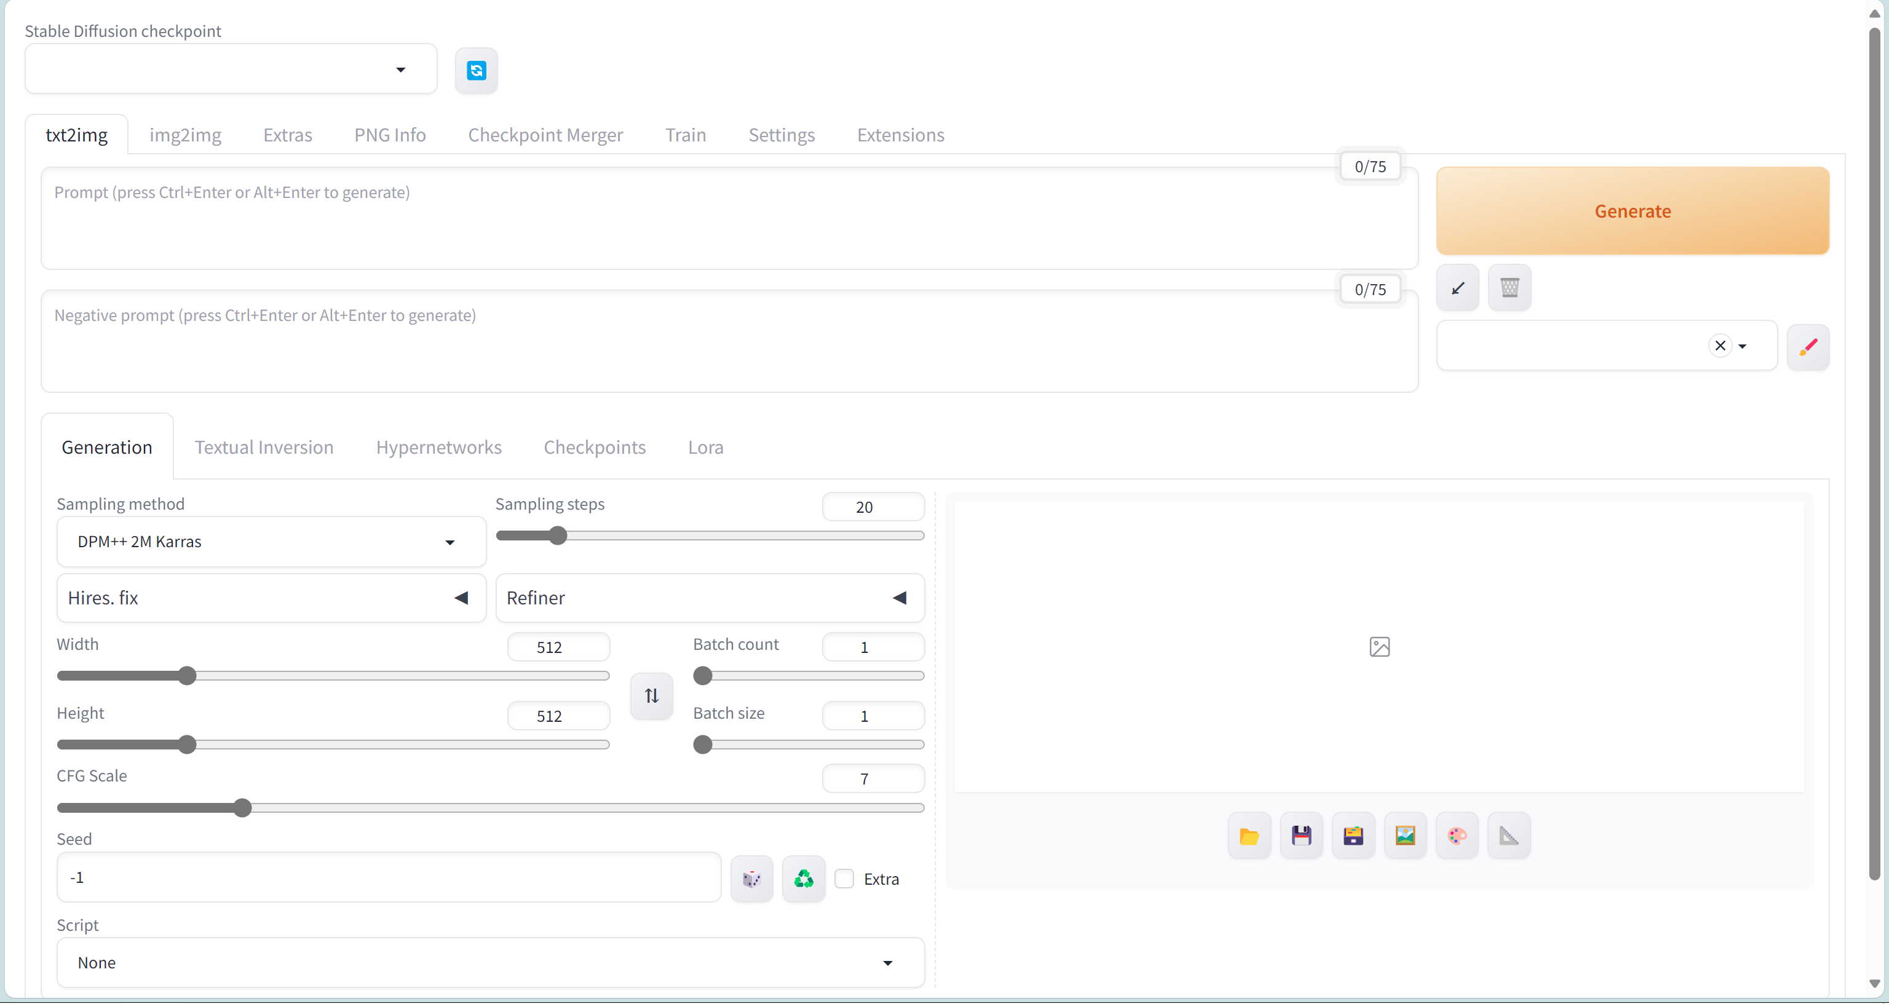
Task: Click the Generate button
Action: (1633, 211)
